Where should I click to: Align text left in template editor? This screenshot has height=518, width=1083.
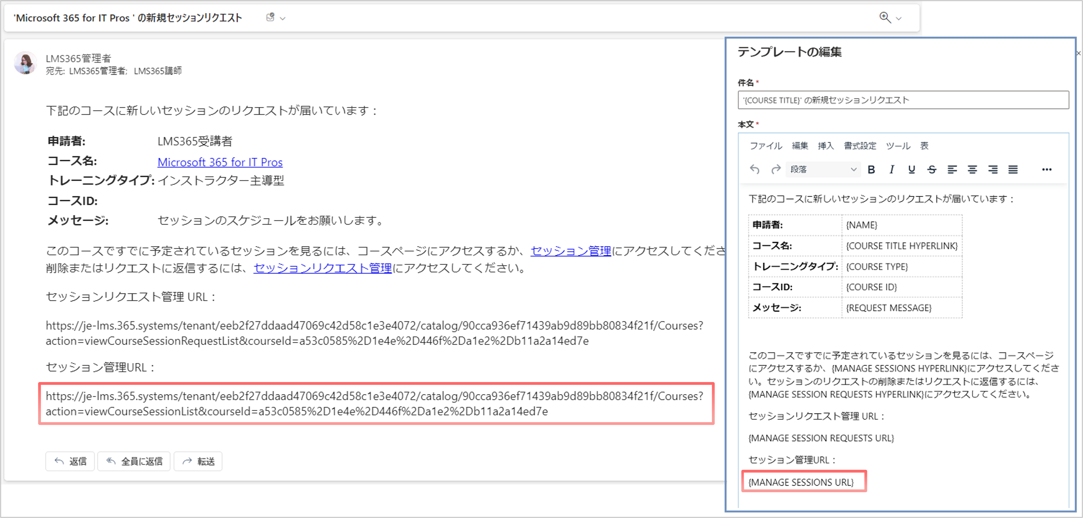pos(952,169)
